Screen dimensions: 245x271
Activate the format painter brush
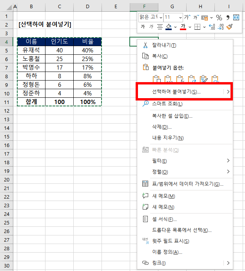(229, 27)
